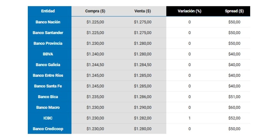Select the Venta ($) column header
This screenshot has height=140, width=278.
143,11
